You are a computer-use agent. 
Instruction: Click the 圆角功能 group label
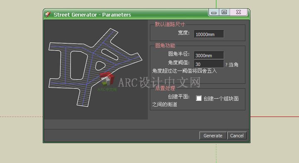click(x=165, y=46)
